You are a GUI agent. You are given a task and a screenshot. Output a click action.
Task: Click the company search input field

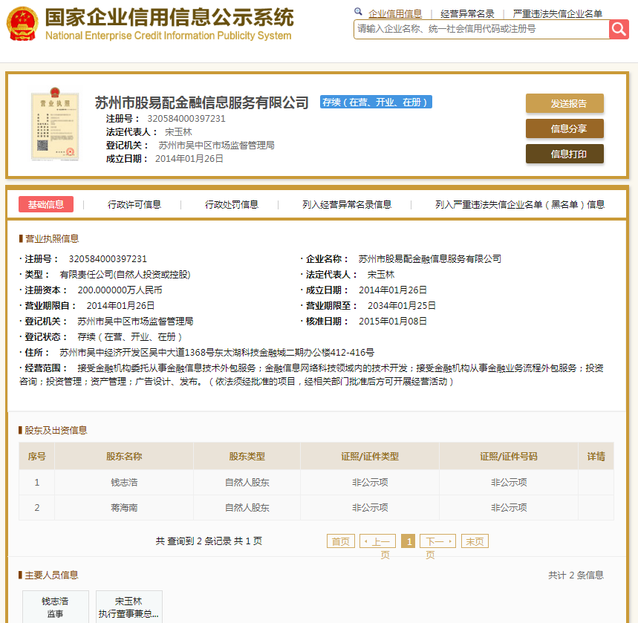(x=475, y=28)
